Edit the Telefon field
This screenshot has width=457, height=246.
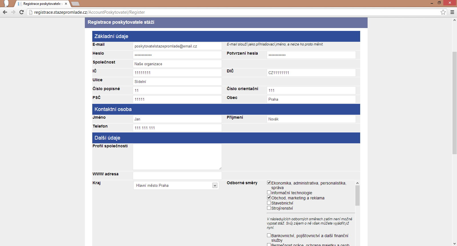[177, 128]
